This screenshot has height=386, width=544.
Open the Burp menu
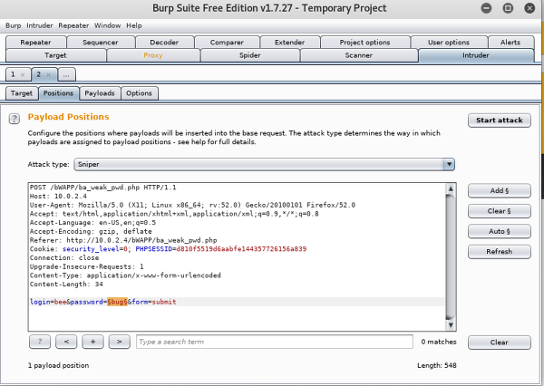[x=14, y=25]
